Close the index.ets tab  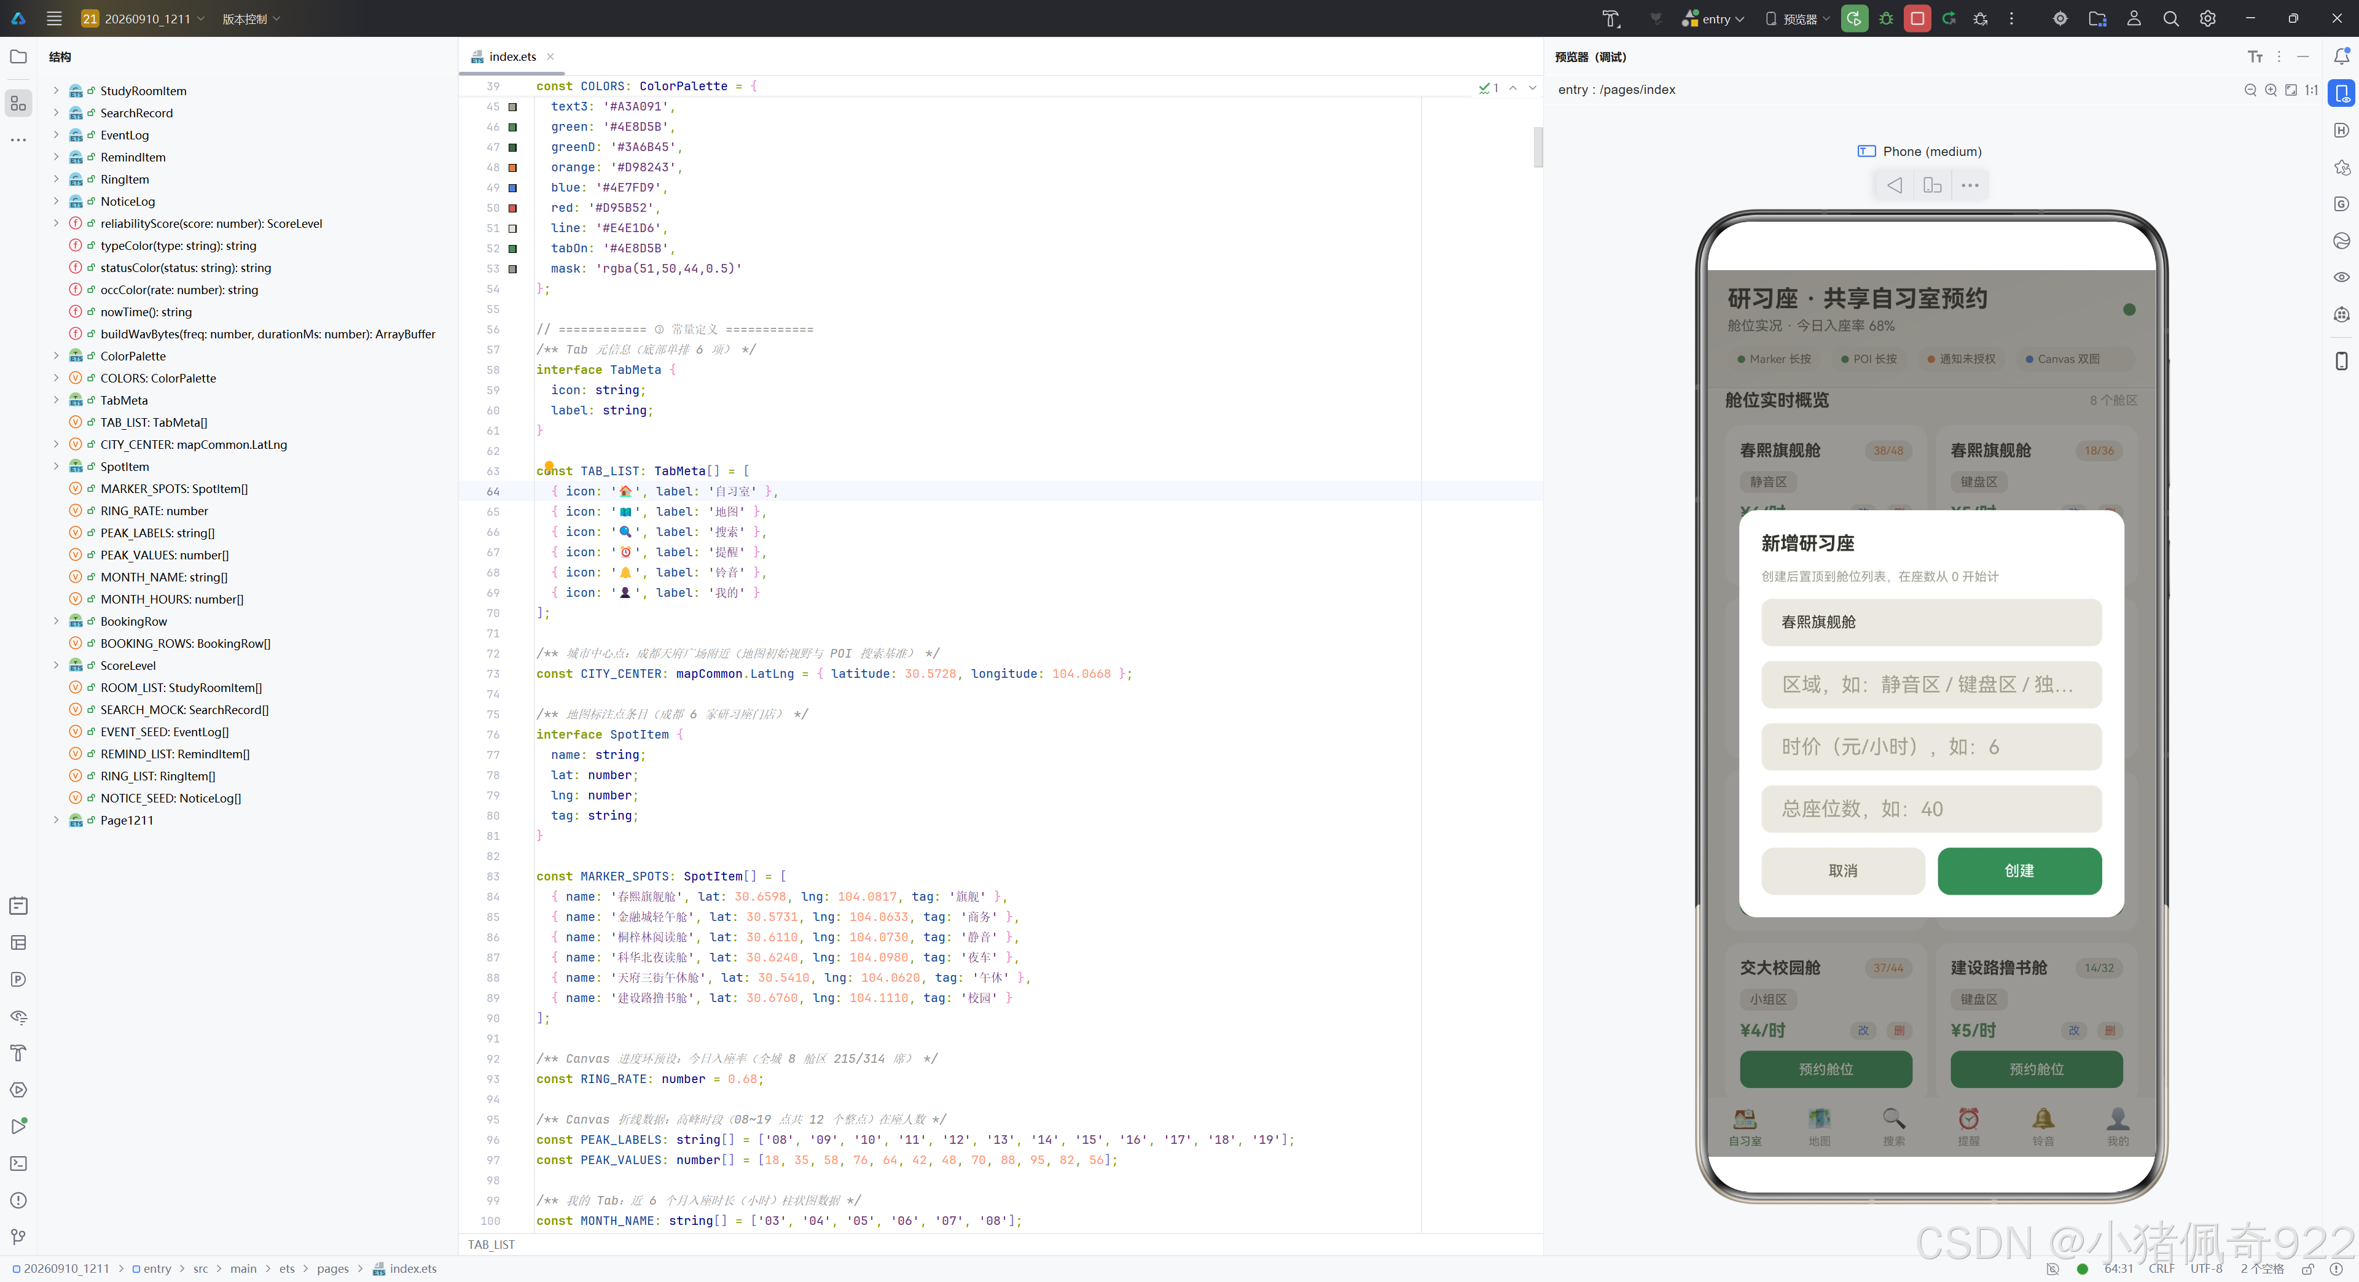pyautogui.click(x=550, y=56)
